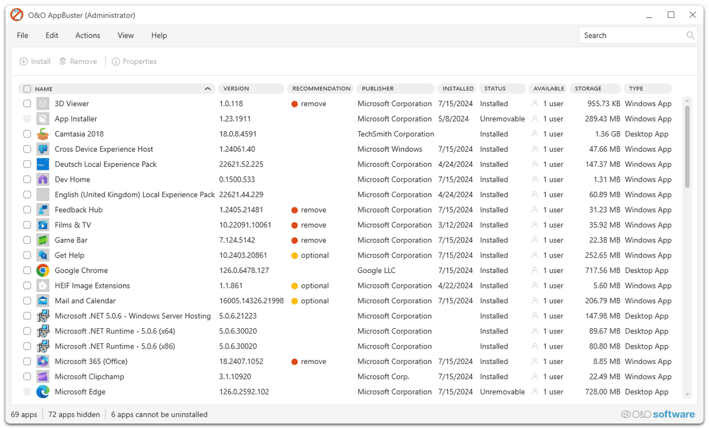Toggle the select-all checkbox in Name header
The height and width of the screenshot is (429, 709).
27,89
